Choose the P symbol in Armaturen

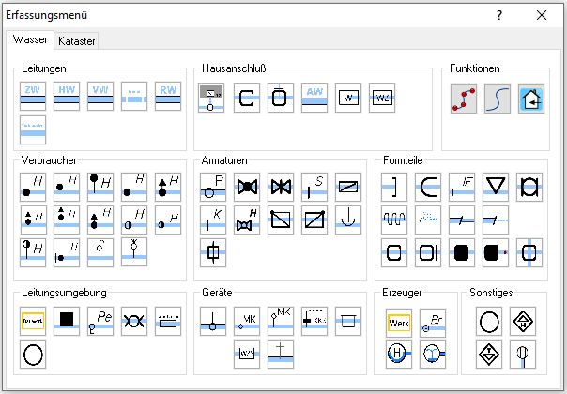213,186
